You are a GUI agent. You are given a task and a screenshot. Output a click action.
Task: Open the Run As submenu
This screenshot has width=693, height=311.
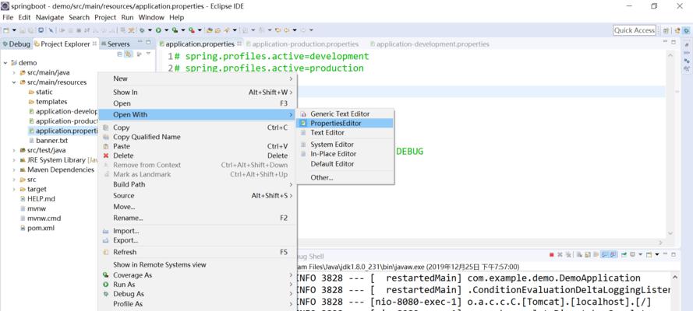point(197,285)
